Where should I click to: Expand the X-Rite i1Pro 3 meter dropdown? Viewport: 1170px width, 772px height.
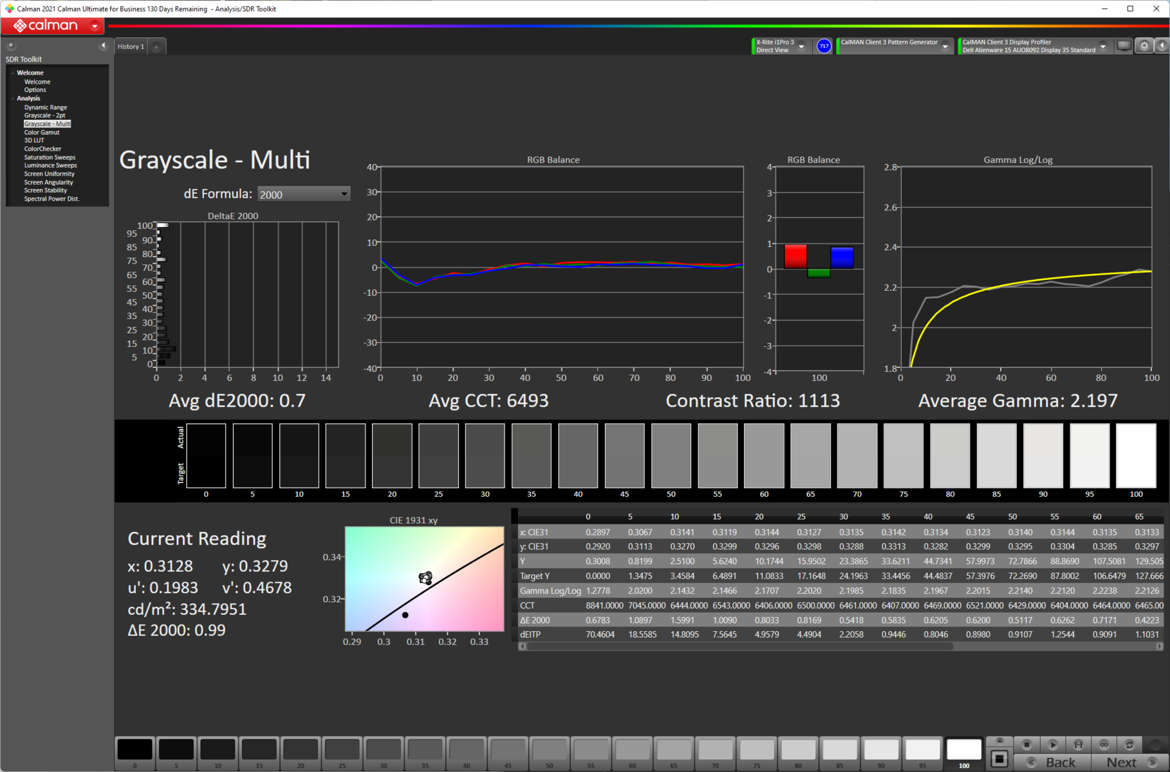802,46
